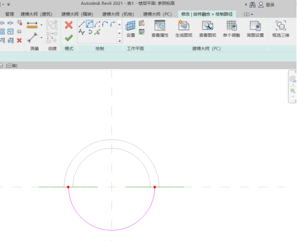297x241 pixels.
Task: Click the 建模大师 (PC) panel label
Action: point(206,48)
